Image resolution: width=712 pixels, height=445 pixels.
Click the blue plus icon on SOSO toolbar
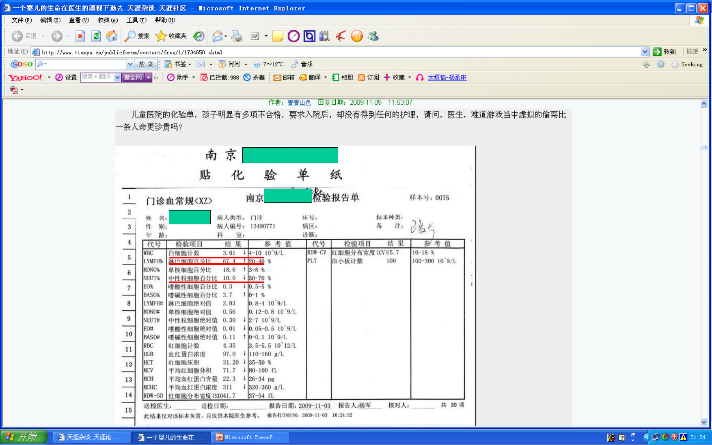(x=647, y=64)
